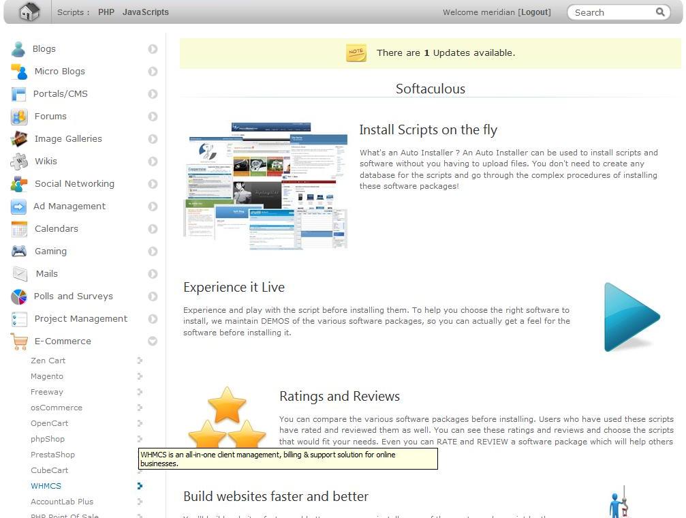
Task: Click the E-Commerce shopping cart icon
Action: 19,341
